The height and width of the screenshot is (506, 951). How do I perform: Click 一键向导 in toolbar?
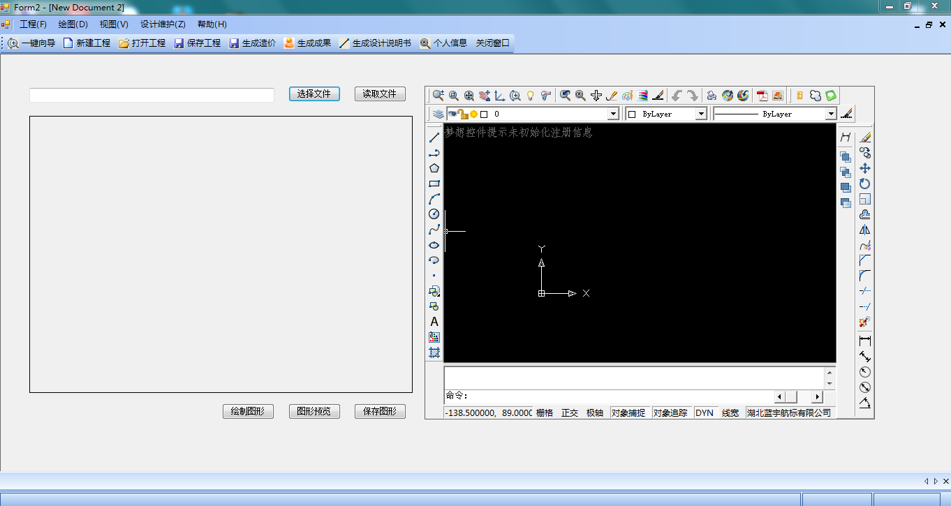(31, 43)
